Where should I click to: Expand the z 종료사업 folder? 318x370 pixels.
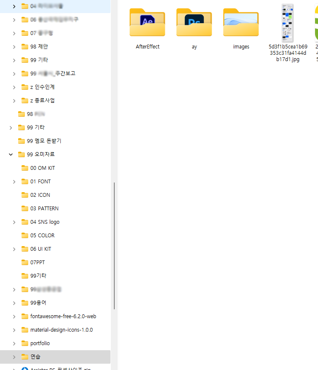(x=14, y=101)
